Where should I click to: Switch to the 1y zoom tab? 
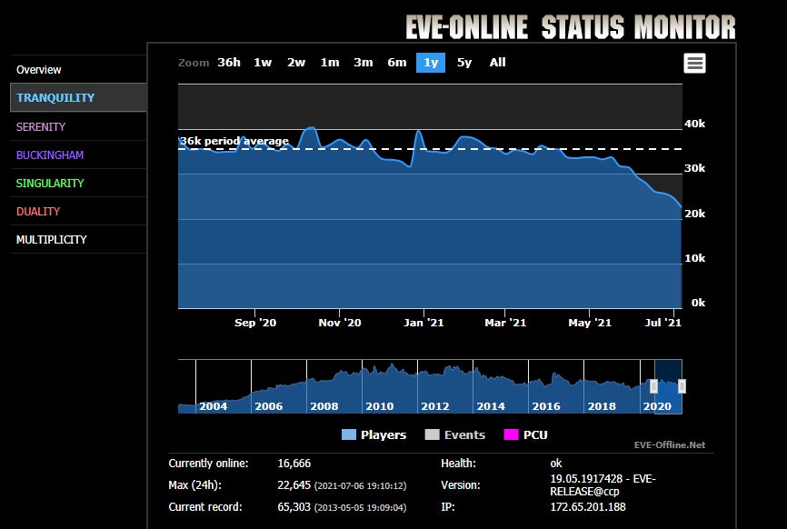429,63
